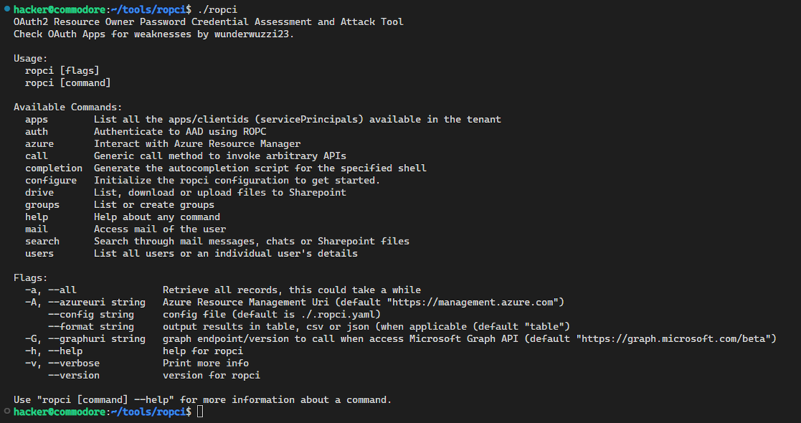The width and height of the screenshot is (801, 423).
Task: Click the terminal cursor block at bottom prompt
Action: coord(200,412)
